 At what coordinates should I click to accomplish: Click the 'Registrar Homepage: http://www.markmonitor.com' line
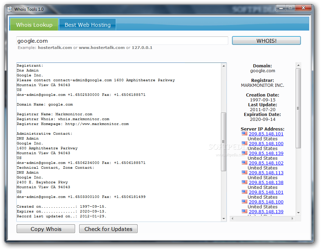(x=73, y=124)
